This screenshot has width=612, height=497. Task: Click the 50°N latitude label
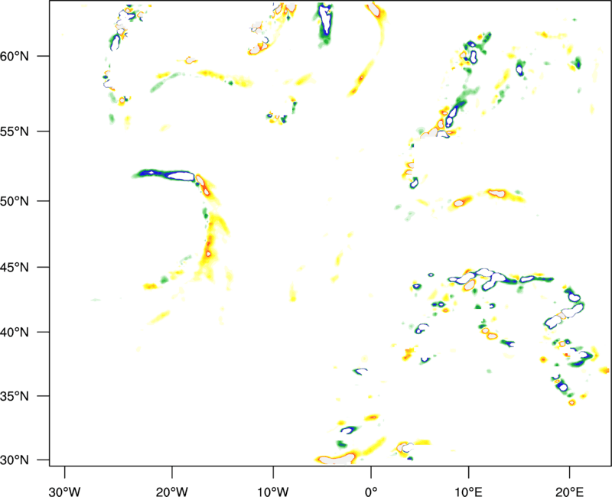(x=15, y=201)
